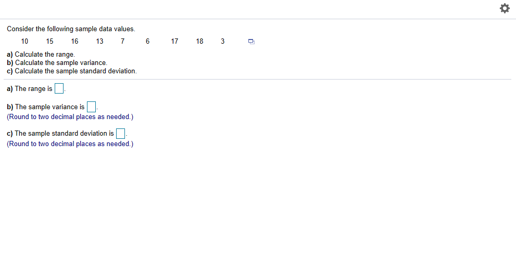Select the data value 18

pos(200,41)
